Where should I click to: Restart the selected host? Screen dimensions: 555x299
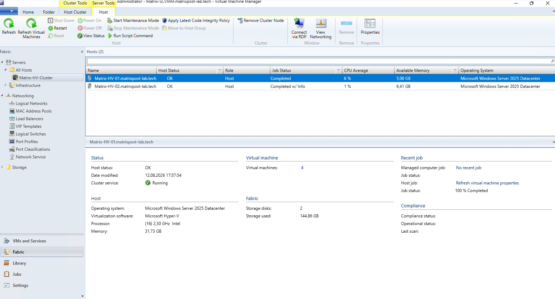(57, 28)
